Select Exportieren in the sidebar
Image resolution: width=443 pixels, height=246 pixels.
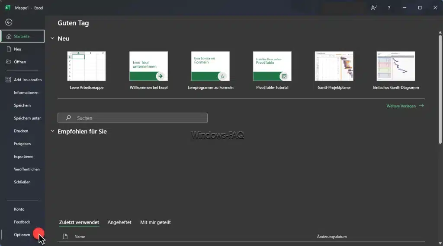(x=23, y=156)
